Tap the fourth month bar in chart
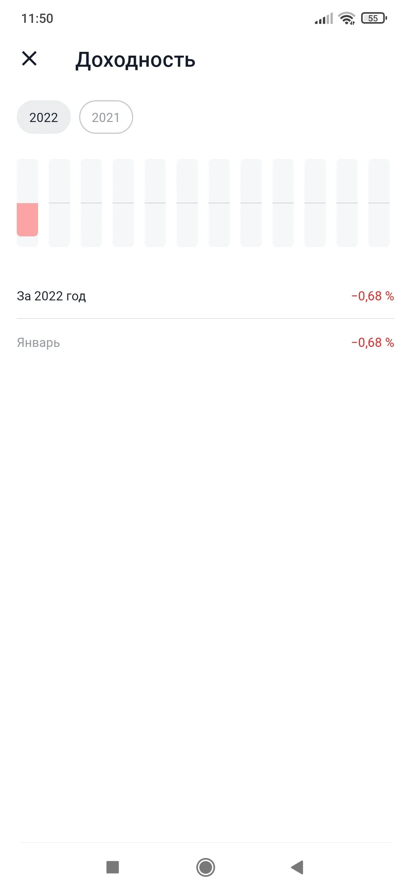The width and height of the screenshot is (411, 892). pos(123,203)
